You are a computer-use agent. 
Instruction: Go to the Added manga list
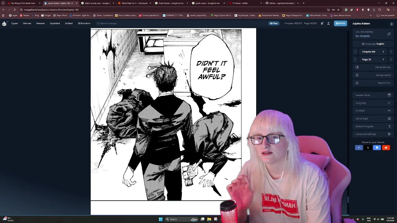tap(69, 23)
